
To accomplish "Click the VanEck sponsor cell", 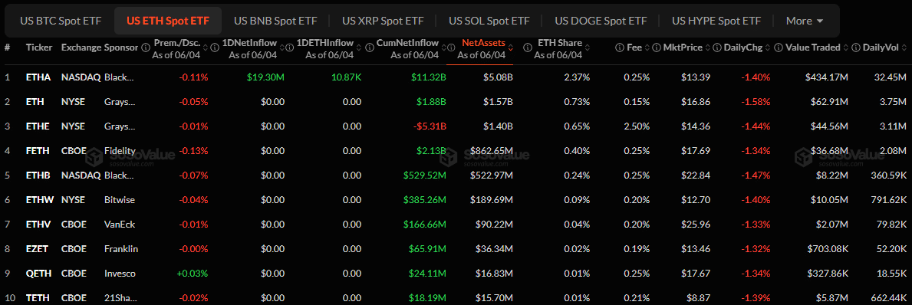I will point(120,225).
